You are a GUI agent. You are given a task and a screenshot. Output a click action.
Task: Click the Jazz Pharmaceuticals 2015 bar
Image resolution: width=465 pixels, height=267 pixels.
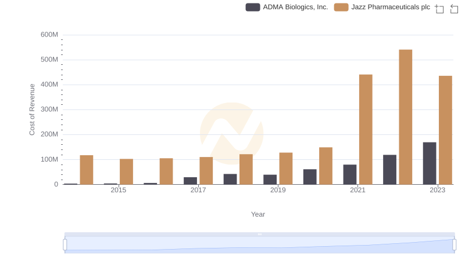(126, 171)
